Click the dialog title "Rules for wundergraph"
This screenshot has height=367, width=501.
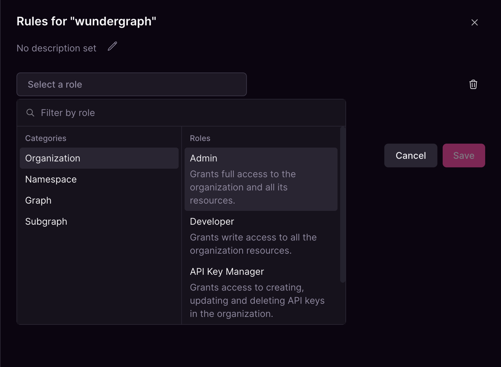tap(86, 21)
